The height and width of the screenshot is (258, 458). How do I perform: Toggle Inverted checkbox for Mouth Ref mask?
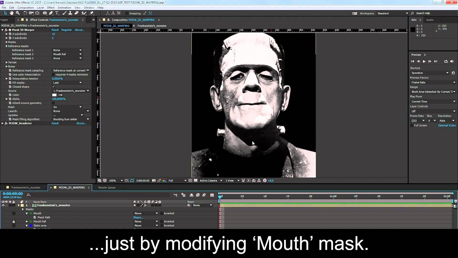[161, 221]
